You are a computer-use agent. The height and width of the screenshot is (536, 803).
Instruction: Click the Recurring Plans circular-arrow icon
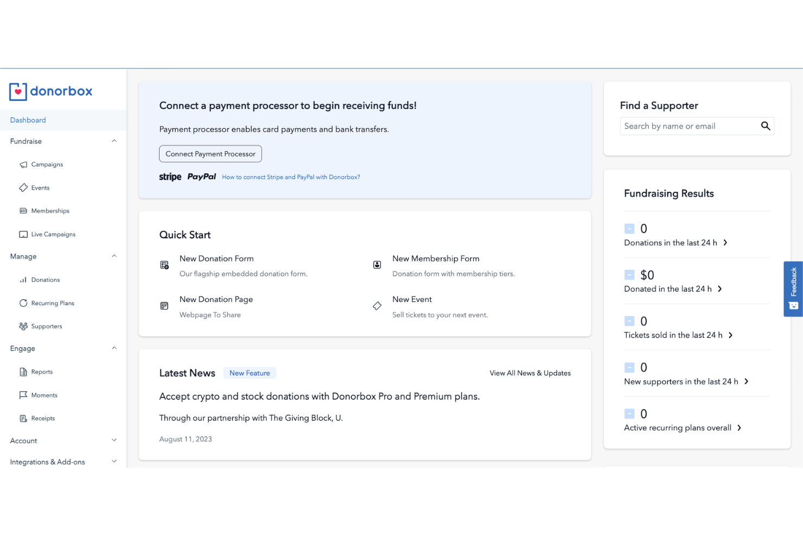23,303
